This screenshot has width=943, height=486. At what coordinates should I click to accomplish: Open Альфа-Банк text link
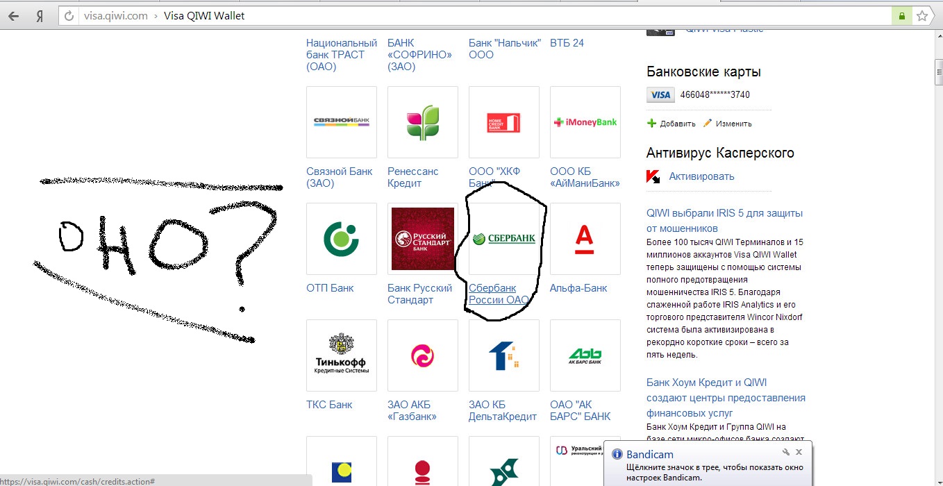click(578, 288)
